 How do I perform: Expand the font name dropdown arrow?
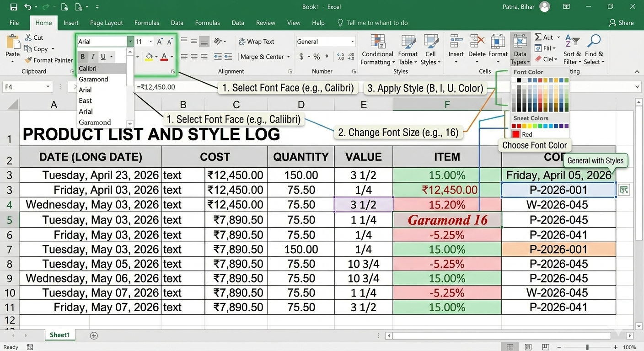(130, 42)
